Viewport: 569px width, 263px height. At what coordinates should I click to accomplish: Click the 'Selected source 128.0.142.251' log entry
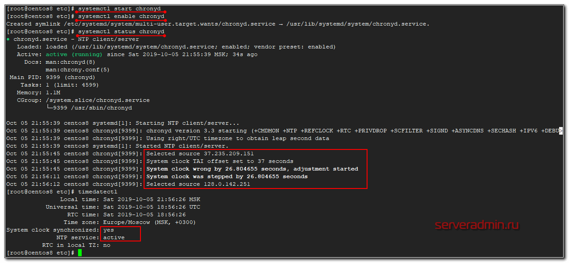198,184
